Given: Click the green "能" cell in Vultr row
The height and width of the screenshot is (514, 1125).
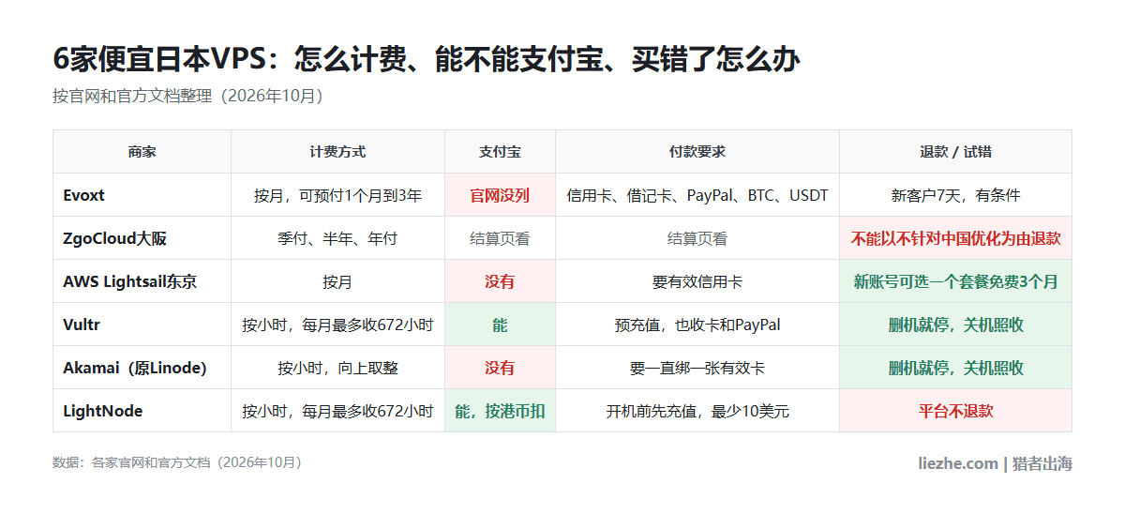Looking at the screenshot, I should coord(500,325).
